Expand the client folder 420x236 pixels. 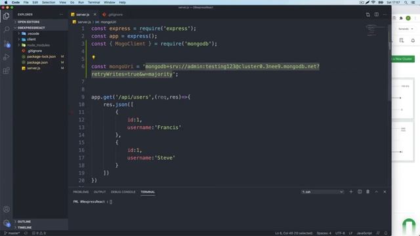pyautogui.click(x=41, y=39)
